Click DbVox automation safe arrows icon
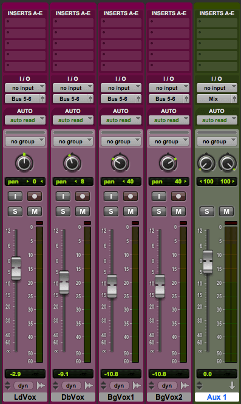Screen dimensions: 241x404 [x=89, y=385]
